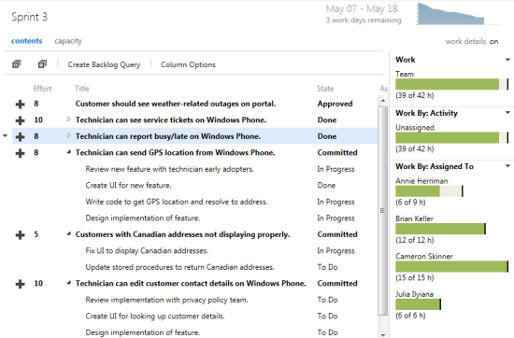Viewport: 514px width, 338px height.
Task: Click the vertical scrollbar thumb
Action: [382, 211]
